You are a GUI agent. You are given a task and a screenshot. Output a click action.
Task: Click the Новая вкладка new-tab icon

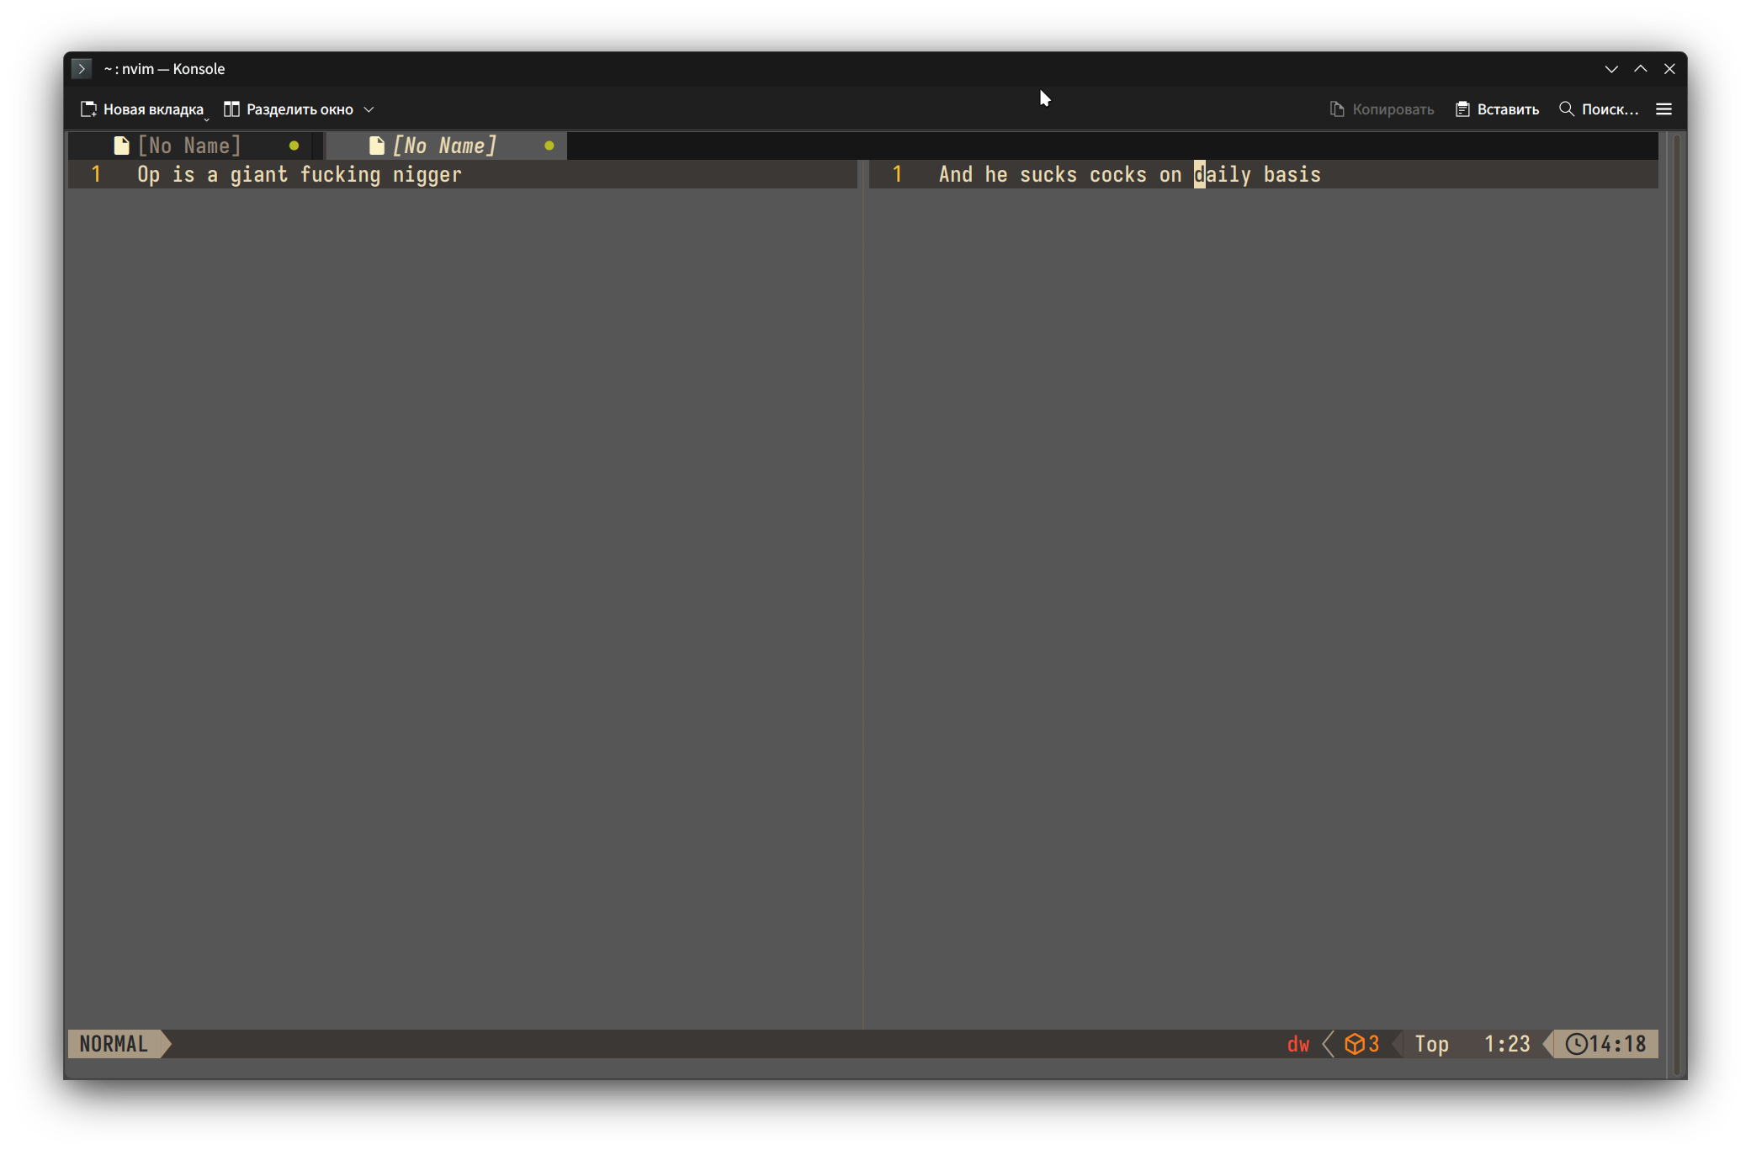click(88, 109)
